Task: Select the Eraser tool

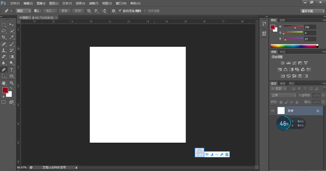Action: point(4,57)
